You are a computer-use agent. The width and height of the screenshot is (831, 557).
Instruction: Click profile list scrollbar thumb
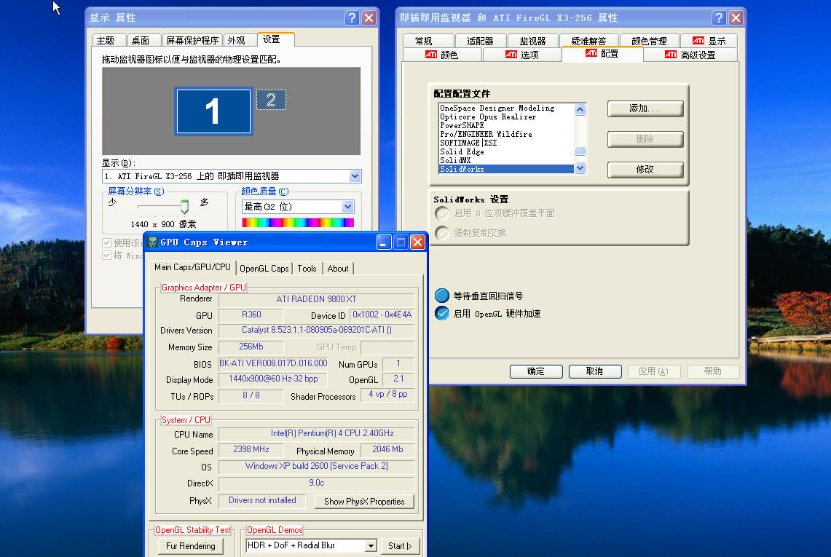[580, 151]
